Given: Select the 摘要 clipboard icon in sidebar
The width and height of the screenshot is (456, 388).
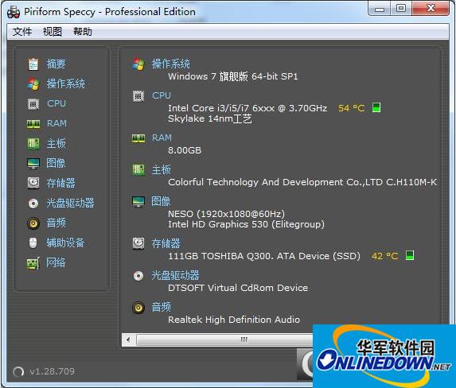Looking at the screenshot, I should 33,64.
